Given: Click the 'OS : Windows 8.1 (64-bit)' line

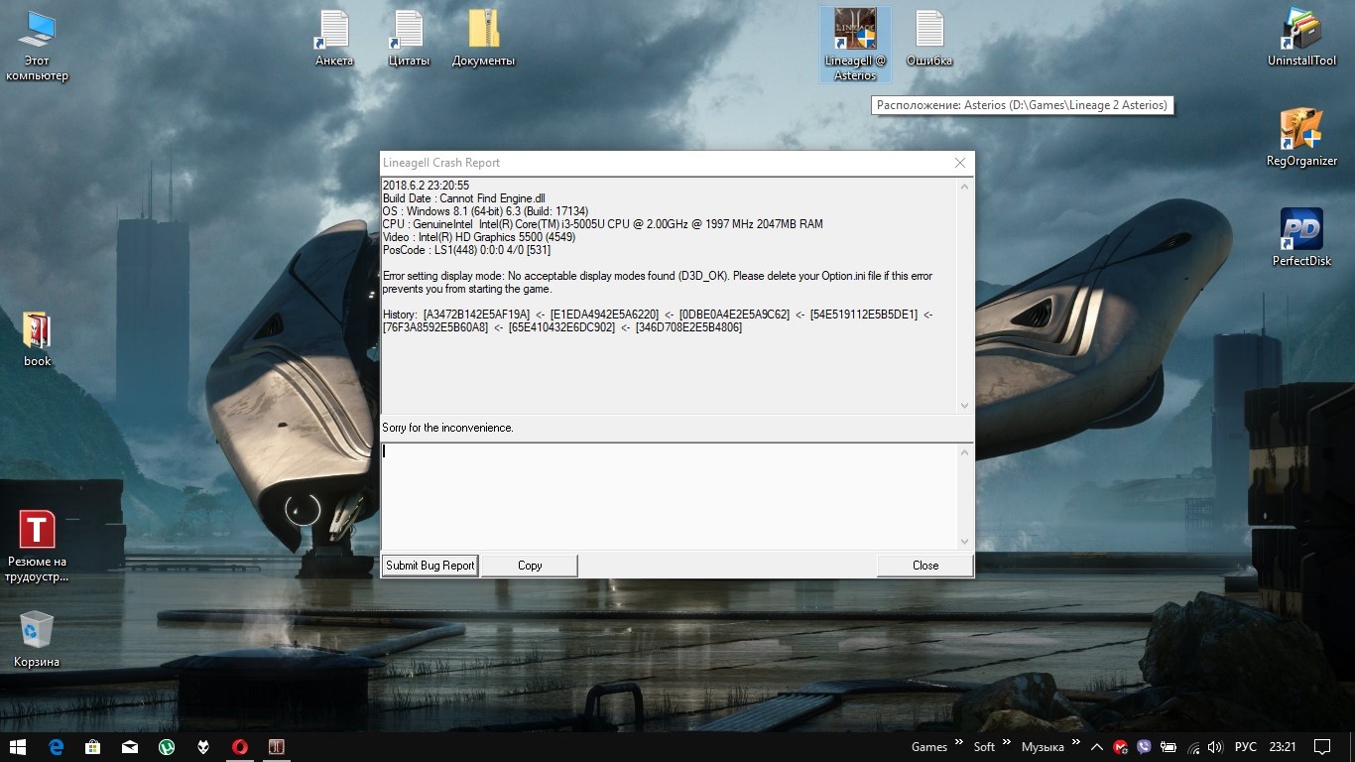Looking at the screenshot, I should pyautogui.click(x=486, y=211).
